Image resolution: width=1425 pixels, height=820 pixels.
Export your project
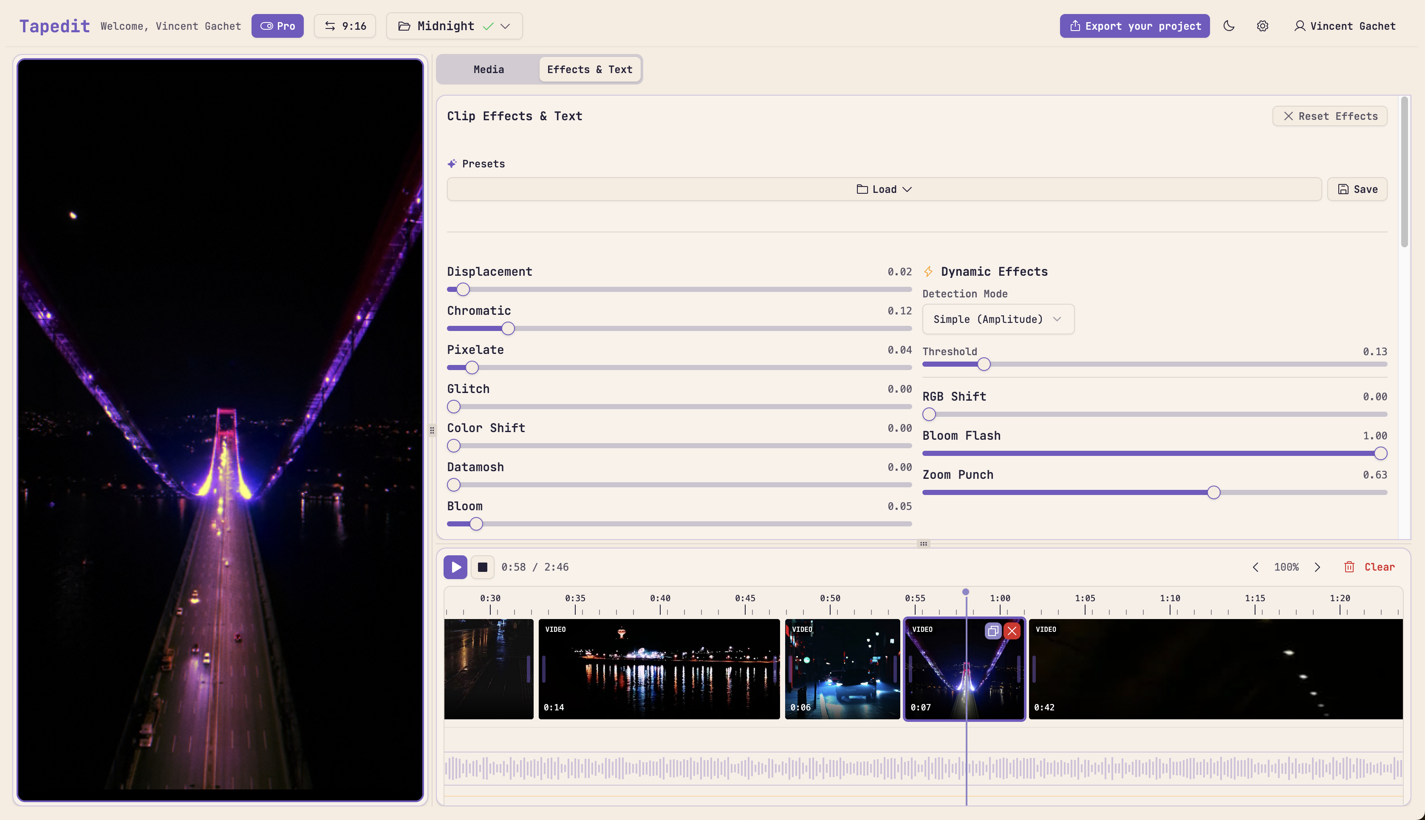pos(1134,25)
